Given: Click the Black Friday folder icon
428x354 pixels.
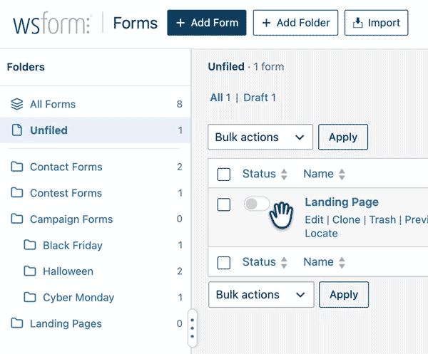Looking at the screenshot, I should (x=30, y=245).
